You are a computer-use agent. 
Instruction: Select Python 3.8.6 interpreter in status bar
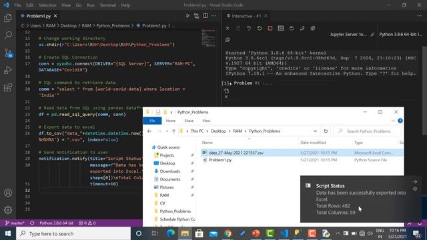(x=56, y=223)
